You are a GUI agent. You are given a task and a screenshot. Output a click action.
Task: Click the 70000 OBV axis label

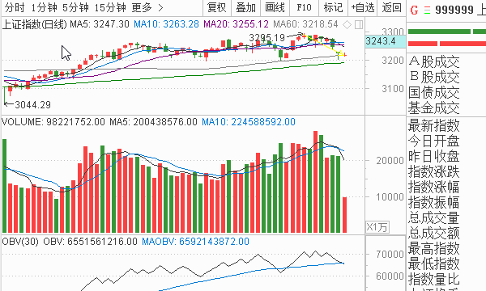(x=390, y=255)
